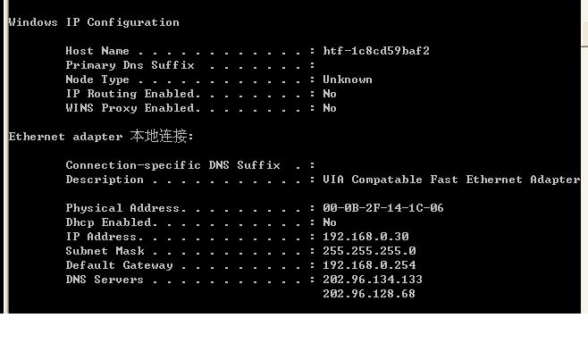Click the Physical Address value 00-0B-2F-14-1C-06
This screenshot has width=588, height=343.
(383, 207)
